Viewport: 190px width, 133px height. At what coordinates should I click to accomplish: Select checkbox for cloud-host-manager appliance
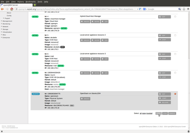[175, 17]
